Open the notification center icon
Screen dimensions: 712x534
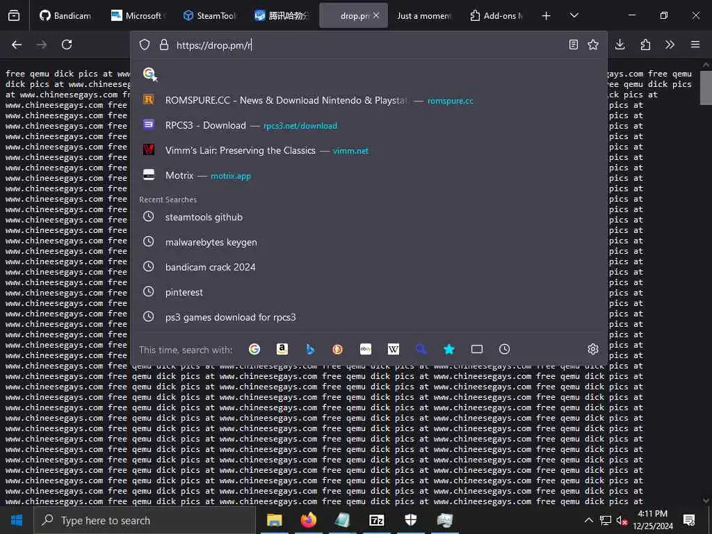tap(689, 520)
